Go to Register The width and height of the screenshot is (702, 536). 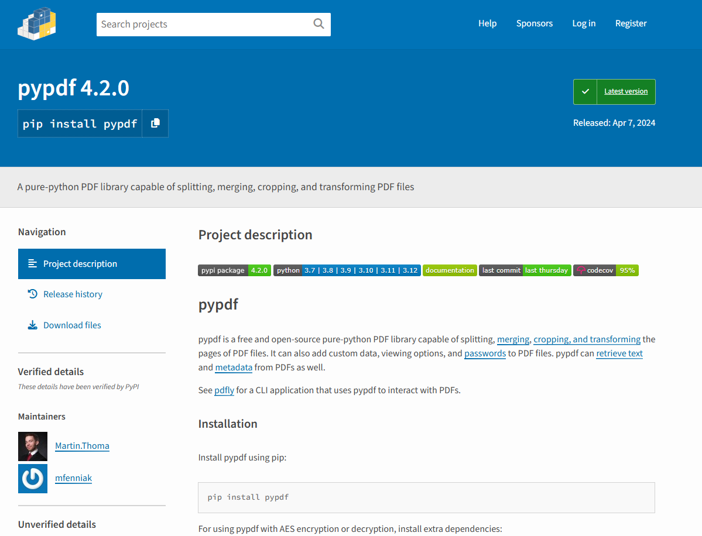point(631,23)
